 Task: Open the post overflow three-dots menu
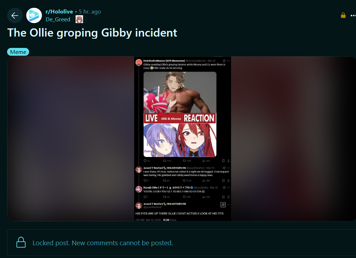point(353,15)
